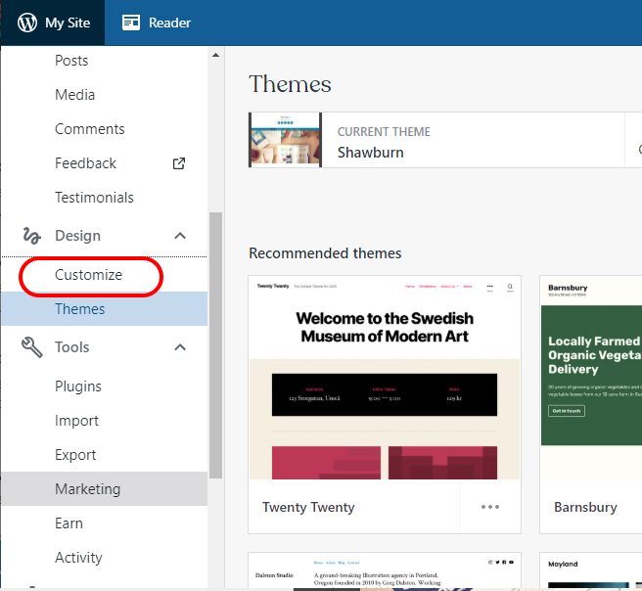
Task: Click the Tools wrench icon
Action: pyautogui.click(x=31, y=347)
